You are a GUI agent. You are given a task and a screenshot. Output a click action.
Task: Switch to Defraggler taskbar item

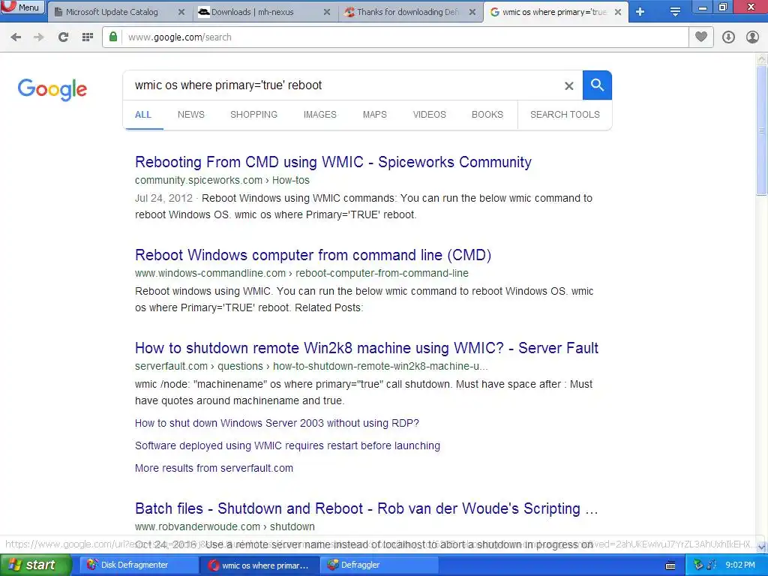(379, 565)
